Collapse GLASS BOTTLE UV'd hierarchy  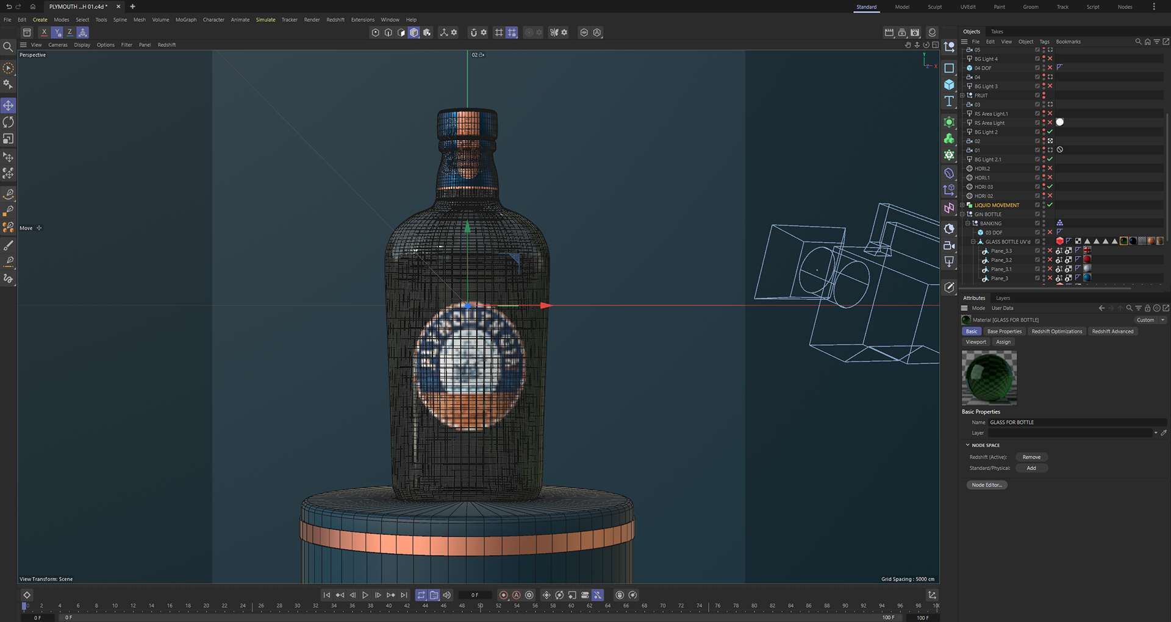973,242
